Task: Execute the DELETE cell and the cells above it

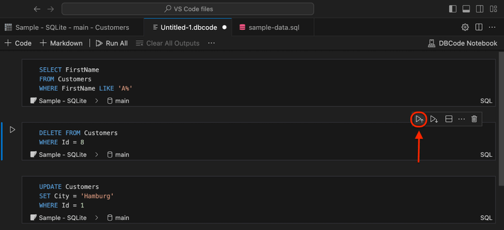Action: [419, 119]
